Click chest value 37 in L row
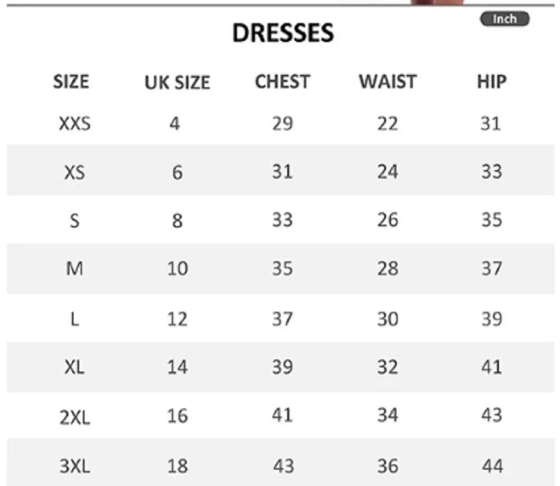Screen dimensions: 560x486 pos(282,319)
